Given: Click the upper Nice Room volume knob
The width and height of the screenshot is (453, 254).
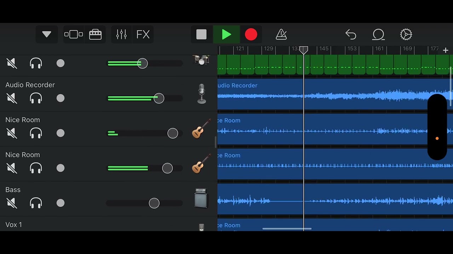Looking at the screenshot, I should tap(173, 133).
